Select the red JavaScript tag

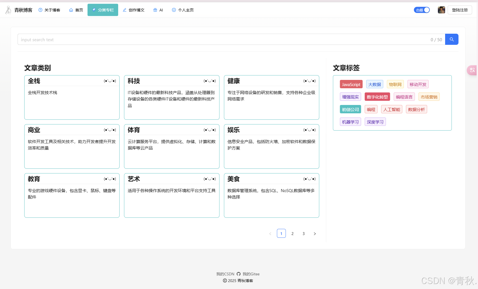click(351, 84)
